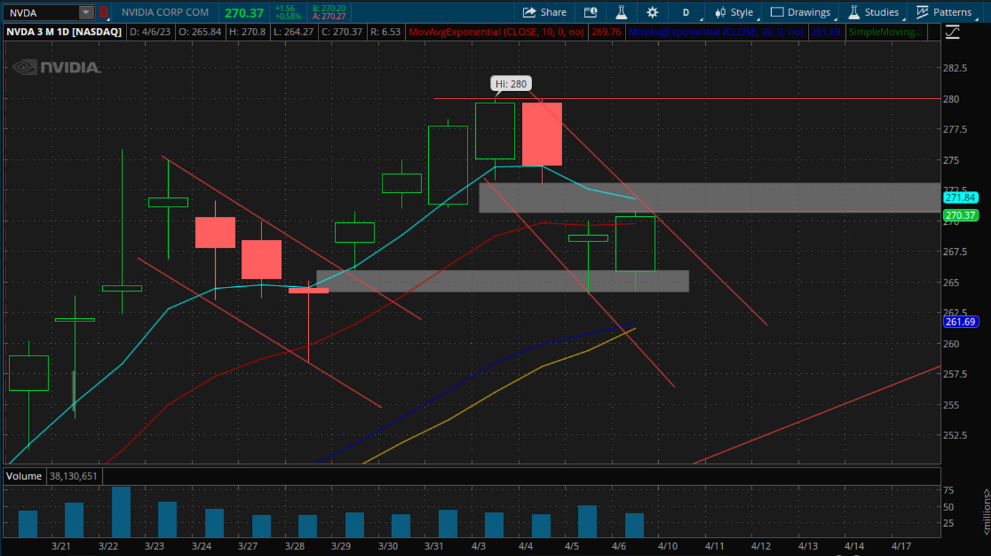This screenshot has width=991, height=556.
Task: Open the Style menu
Action: [734, 12]
